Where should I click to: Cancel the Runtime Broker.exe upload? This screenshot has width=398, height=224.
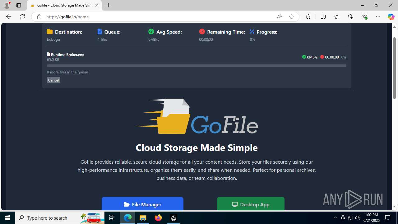(x=53, y=80)
